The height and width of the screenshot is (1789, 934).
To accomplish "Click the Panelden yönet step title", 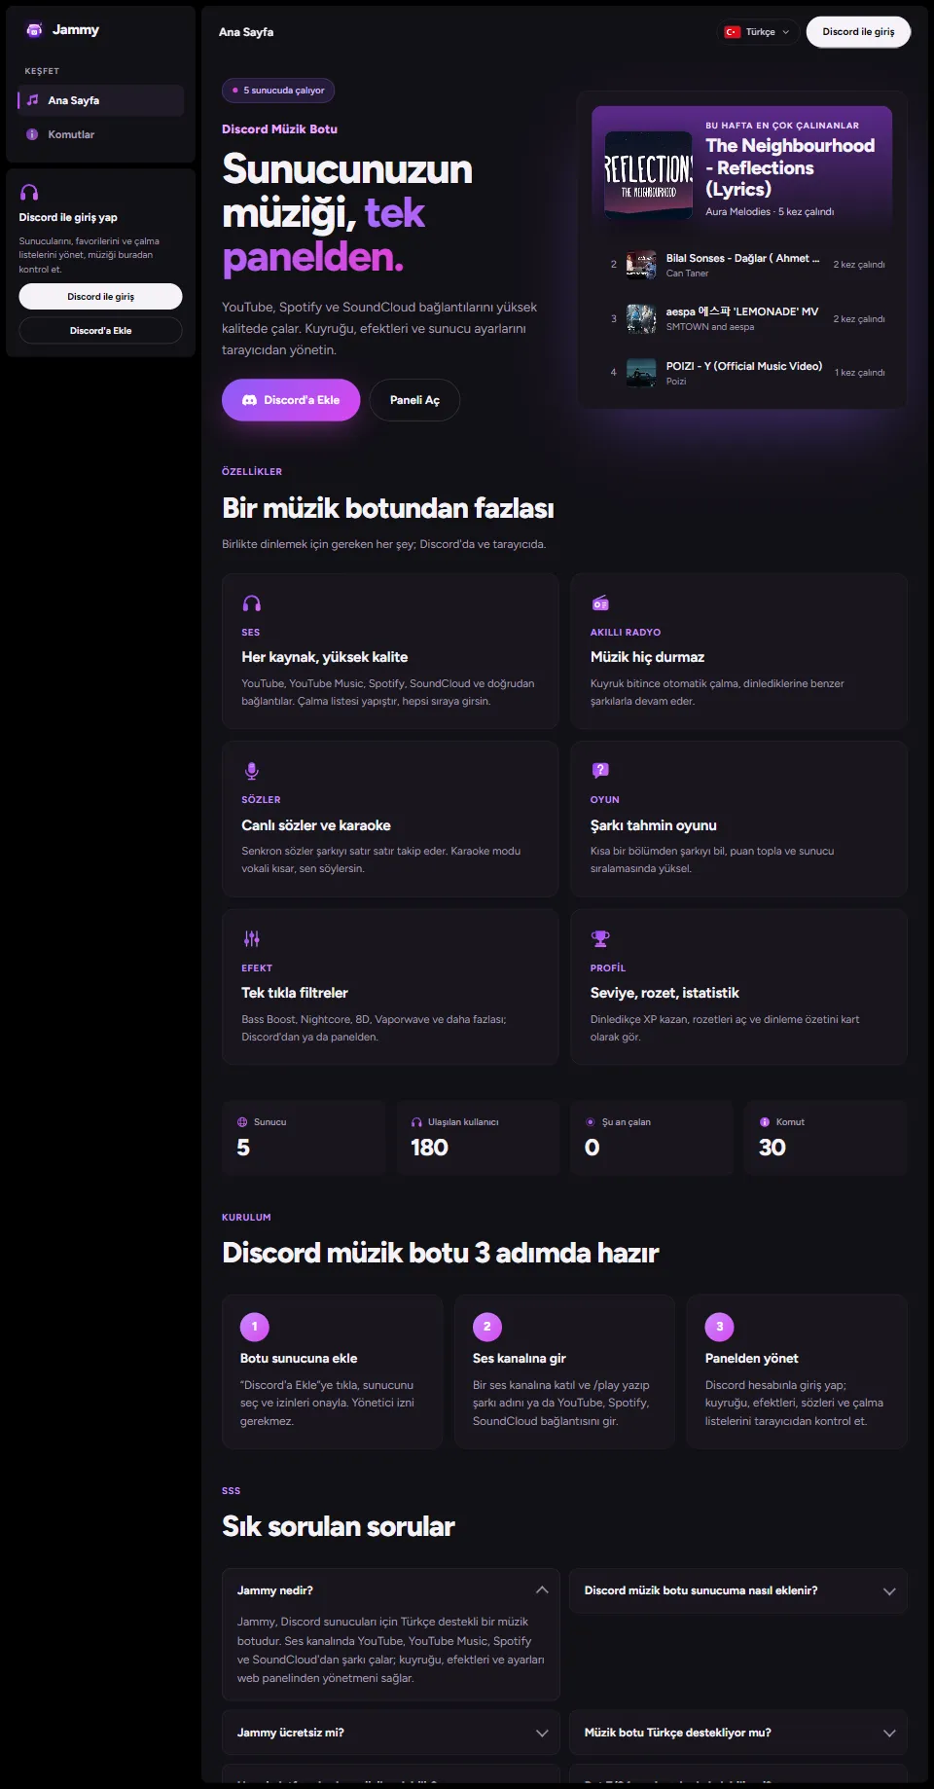I will tap(752, 1358).
